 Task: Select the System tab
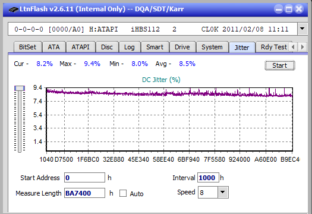coord(212,47)
